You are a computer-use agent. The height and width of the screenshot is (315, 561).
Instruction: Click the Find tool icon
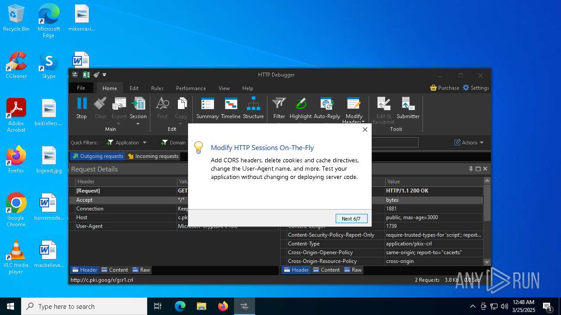[162, 103]
